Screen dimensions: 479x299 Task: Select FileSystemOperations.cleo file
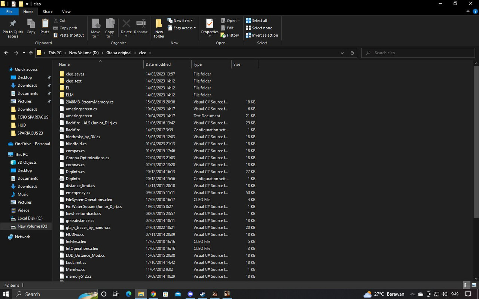point(89,200)
